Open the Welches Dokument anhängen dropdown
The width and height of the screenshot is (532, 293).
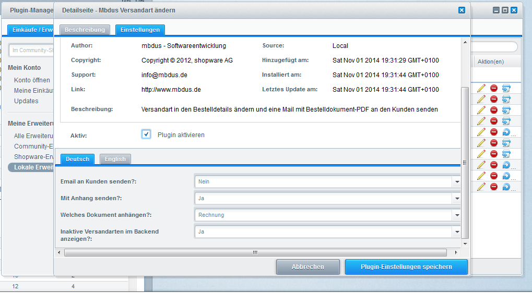click(x=457, y=215)
